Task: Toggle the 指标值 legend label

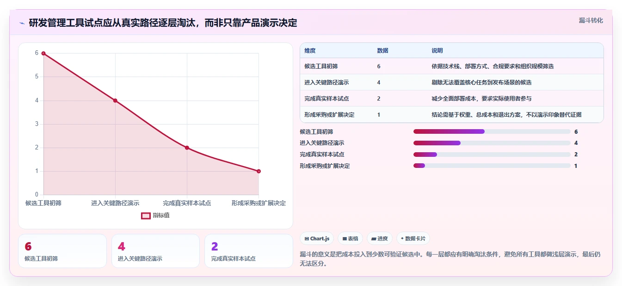Action: [x=161, y=215]
